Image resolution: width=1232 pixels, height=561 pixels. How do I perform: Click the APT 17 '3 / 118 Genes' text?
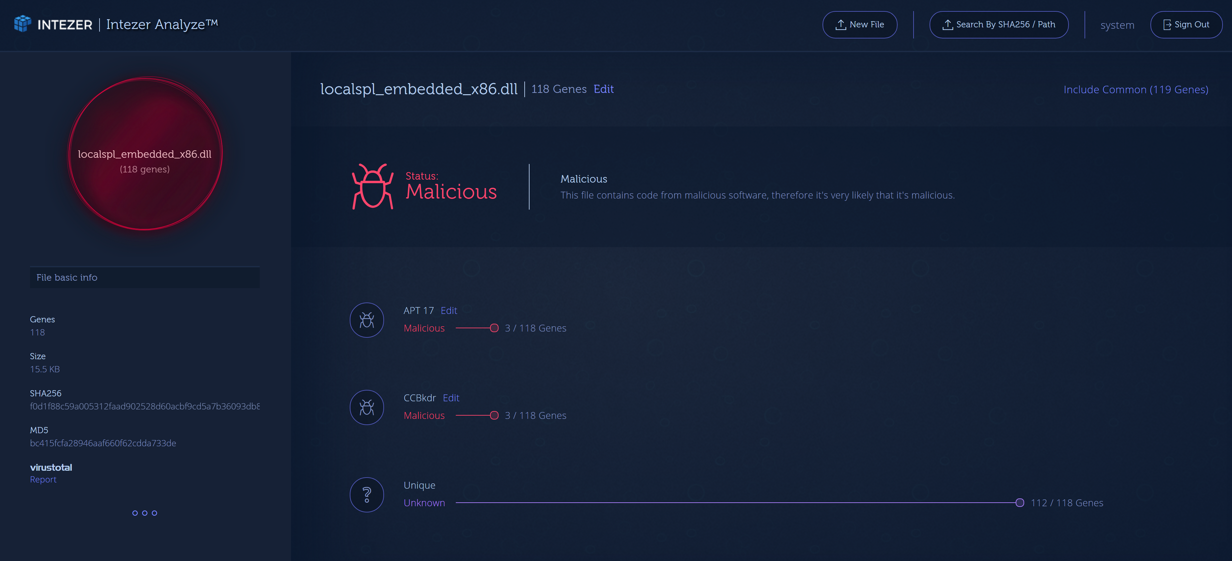[x=536, y=328]
